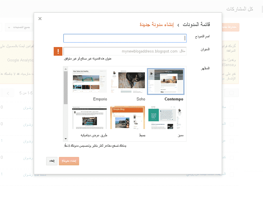
Task: Select the Contempo theme preview
Action: pyautogui.click(x=165, y=81)
